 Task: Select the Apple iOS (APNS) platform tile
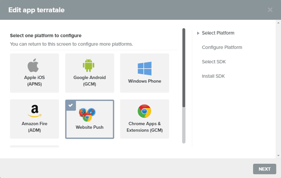coord(34,73)
